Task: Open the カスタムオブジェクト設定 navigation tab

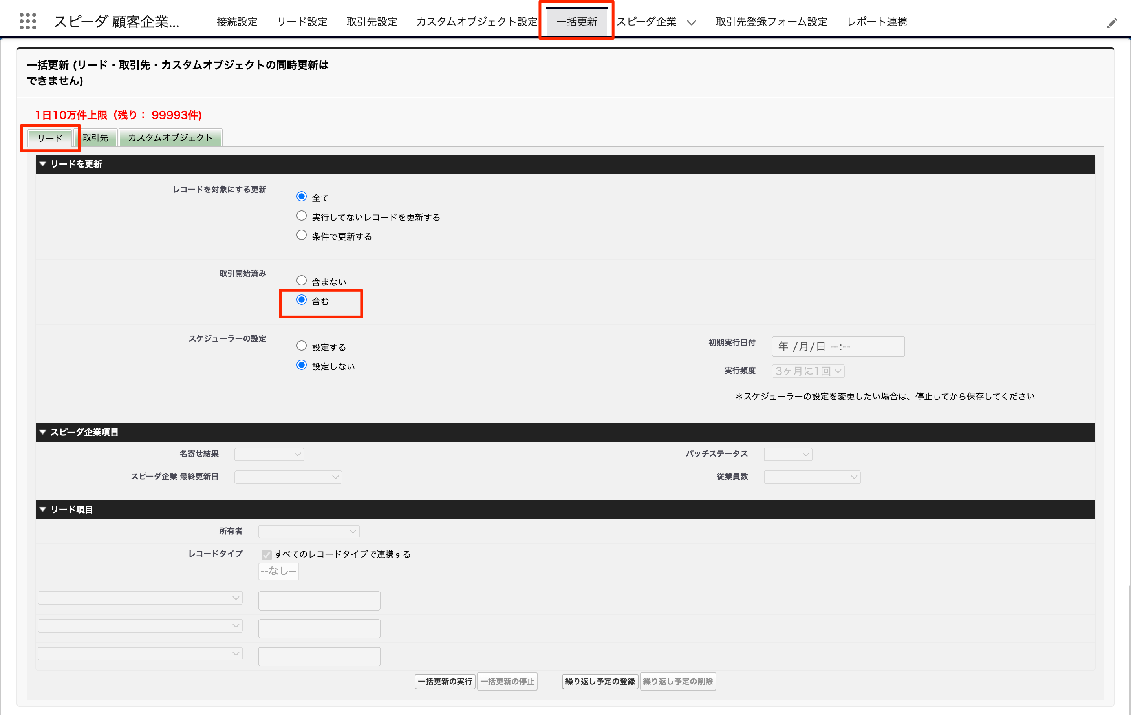Action: coord(476,22)
